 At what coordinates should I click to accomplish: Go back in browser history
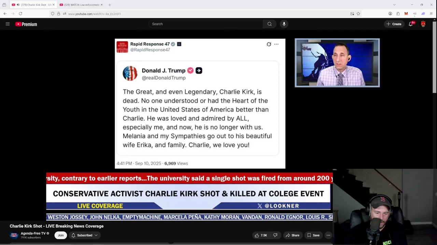click(x=5, y=14)
